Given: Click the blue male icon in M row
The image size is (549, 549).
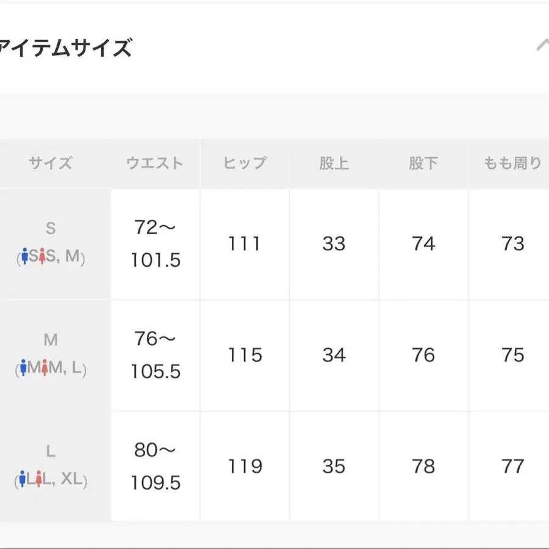Looking at the screenshot, I should [23, 369].
